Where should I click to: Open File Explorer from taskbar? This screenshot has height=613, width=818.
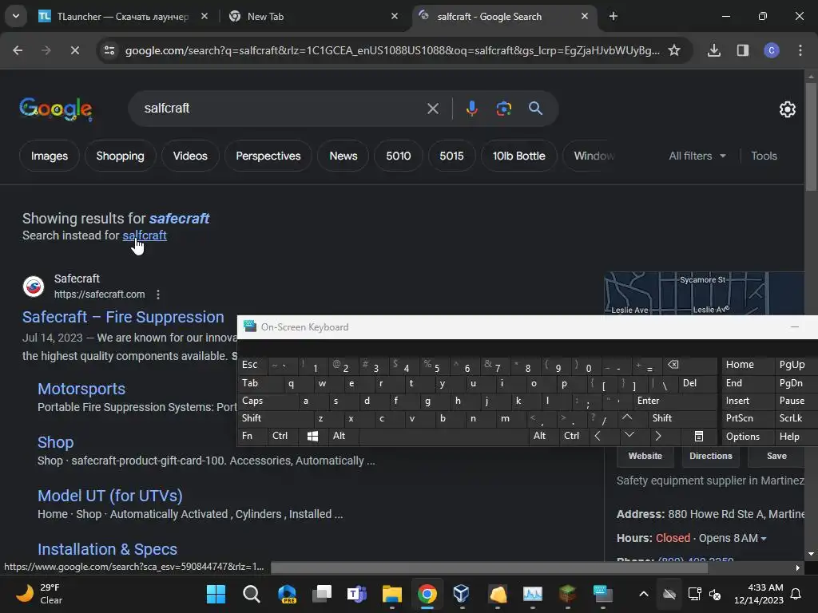coord(391,594)
